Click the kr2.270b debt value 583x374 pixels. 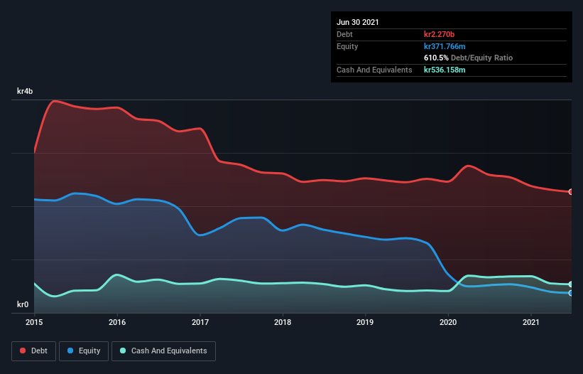[x=439, y=34]
